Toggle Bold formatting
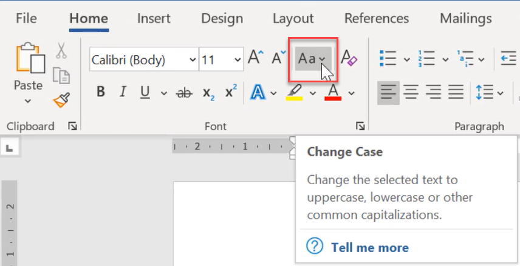520x266 pixels. [x=101, y=91]
